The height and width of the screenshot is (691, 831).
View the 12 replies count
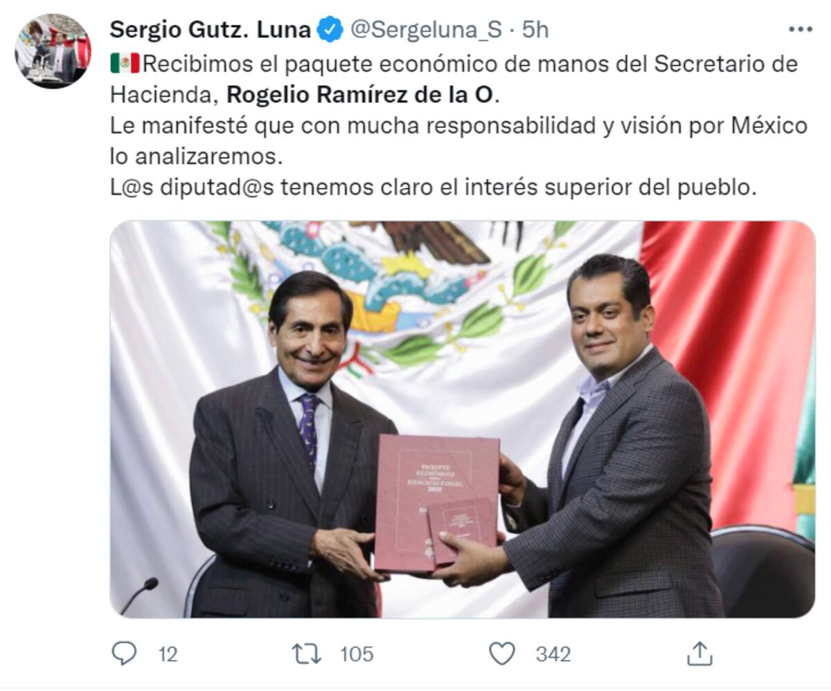click(168, 654)
